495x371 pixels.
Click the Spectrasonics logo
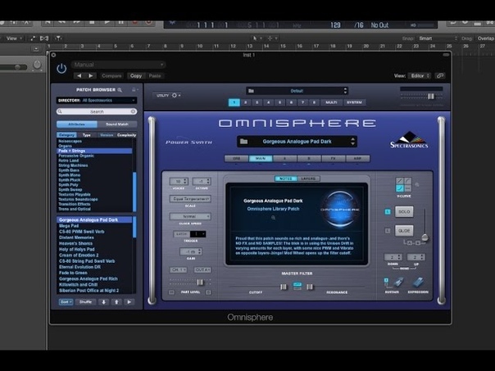pos(409,140)
